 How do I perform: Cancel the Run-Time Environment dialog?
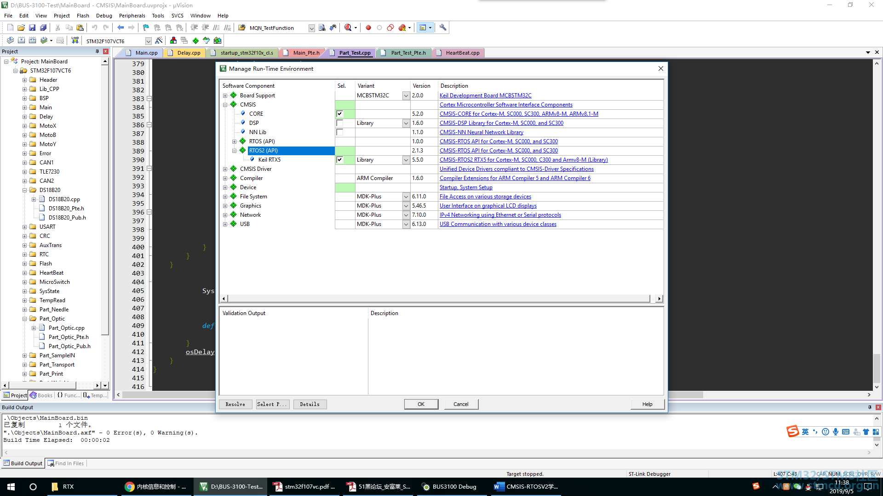461,404
